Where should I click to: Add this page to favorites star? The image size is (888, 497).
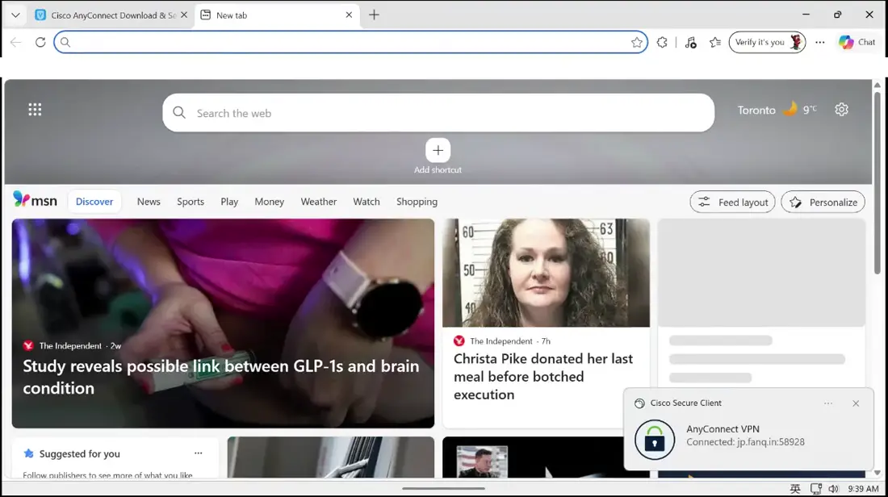coord(637,42)
